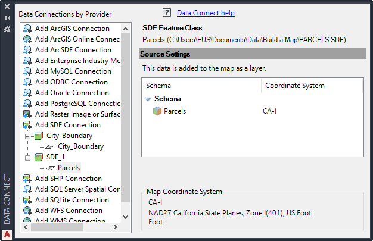Screen dimensions: 373x241
Task: Collapse the City_Boundary connection node
Action: pos(27,136)
